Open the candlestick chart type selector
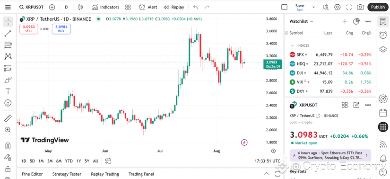 click(80, 7)
